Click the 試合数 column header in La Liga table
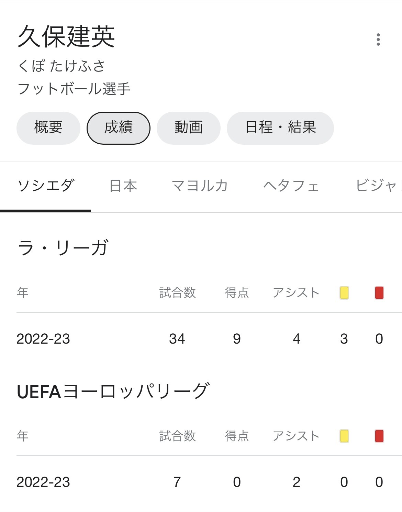Screen dimensions: 402x512 (177, 293)
